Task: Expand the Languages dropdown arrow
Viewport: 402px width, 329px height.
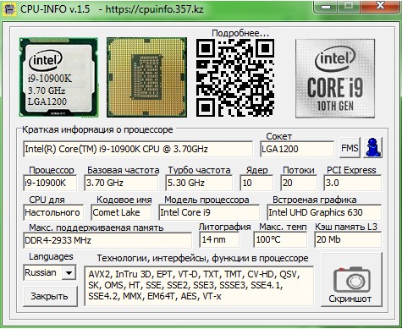Action: click(69, 272)
